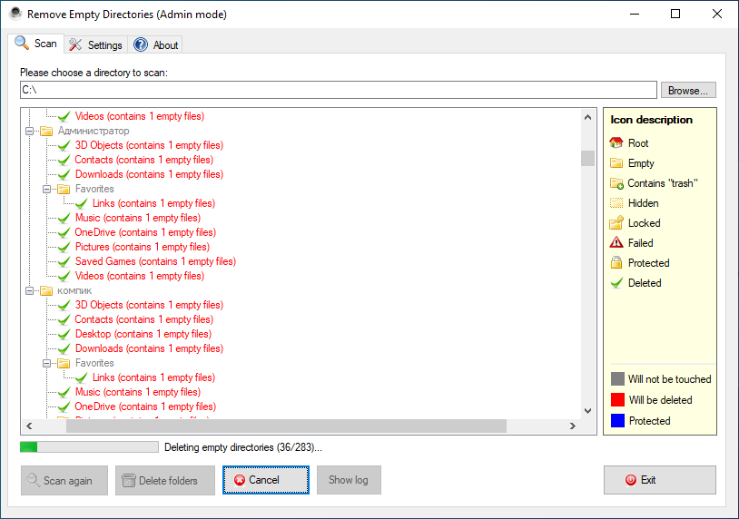Select the компик folder label
Viewport: 739px width, 519px height.
[x=74, y=290]
